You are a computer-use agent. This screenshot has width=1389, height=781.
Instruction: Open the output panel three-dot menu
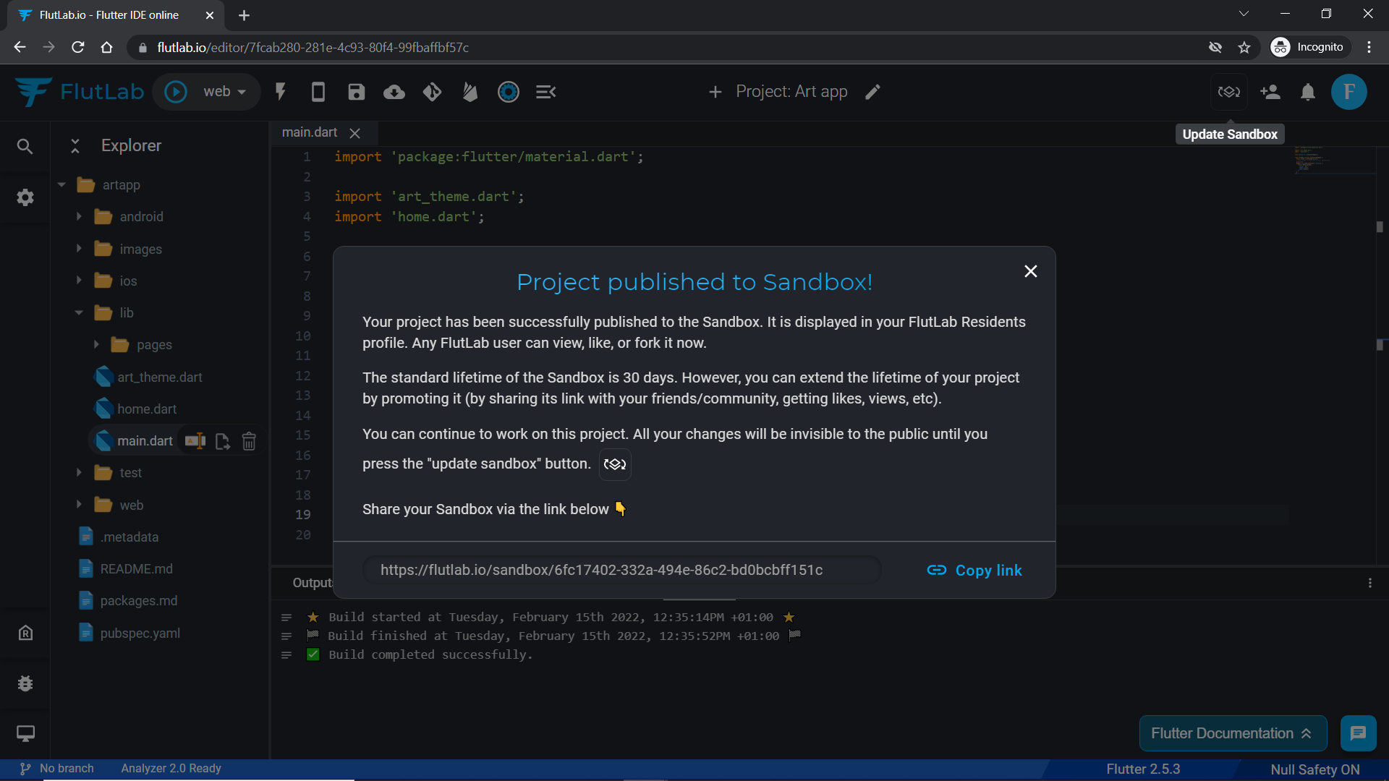[1369, 583]
